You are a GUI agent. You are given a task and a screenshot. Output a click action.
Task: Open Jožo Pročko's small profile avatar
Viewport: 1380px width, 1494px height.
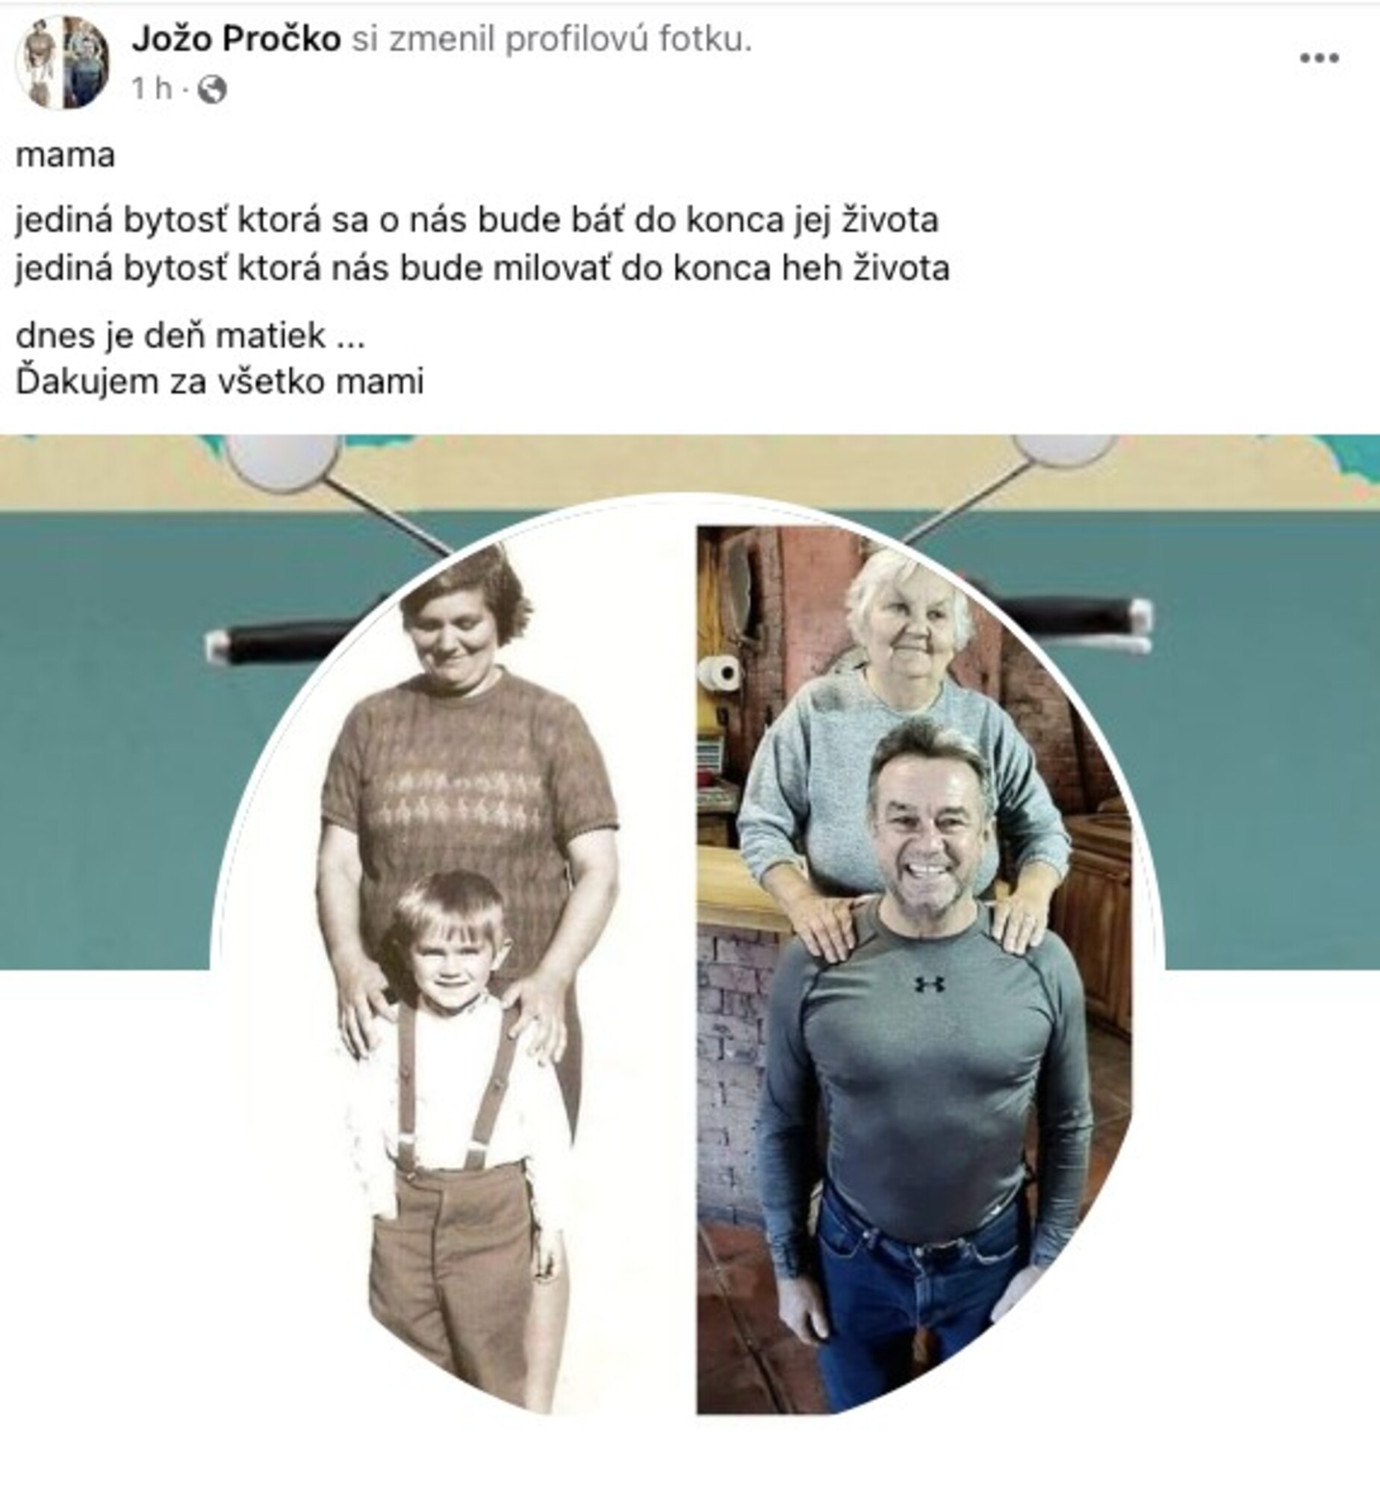(63, 63)
